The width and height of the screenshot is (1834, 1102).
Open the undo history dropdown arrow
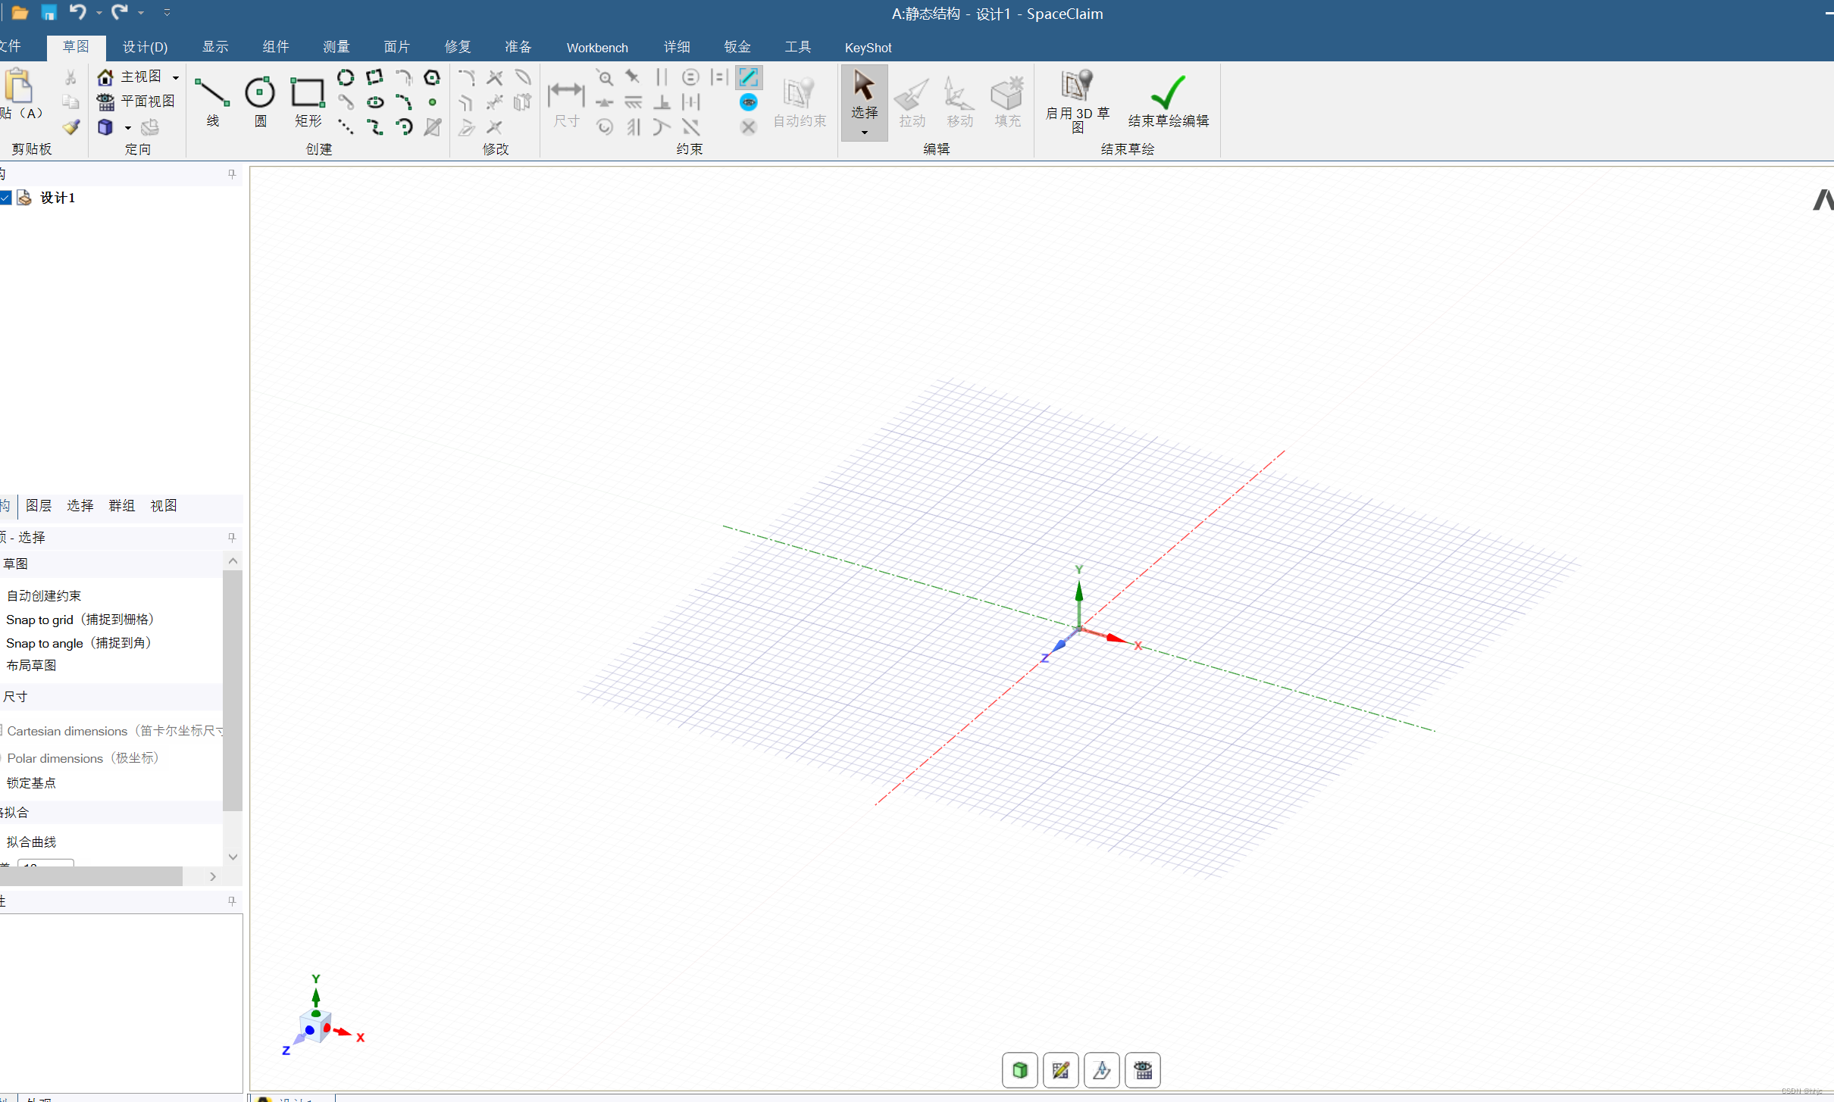[x=99, y=13]
